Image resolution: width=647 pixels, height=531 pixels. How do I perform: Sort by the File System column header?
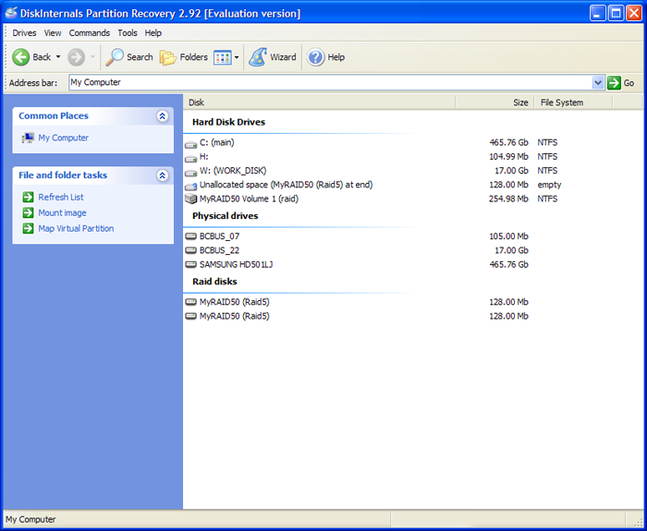pyautogui.click(x=574, y=103)
